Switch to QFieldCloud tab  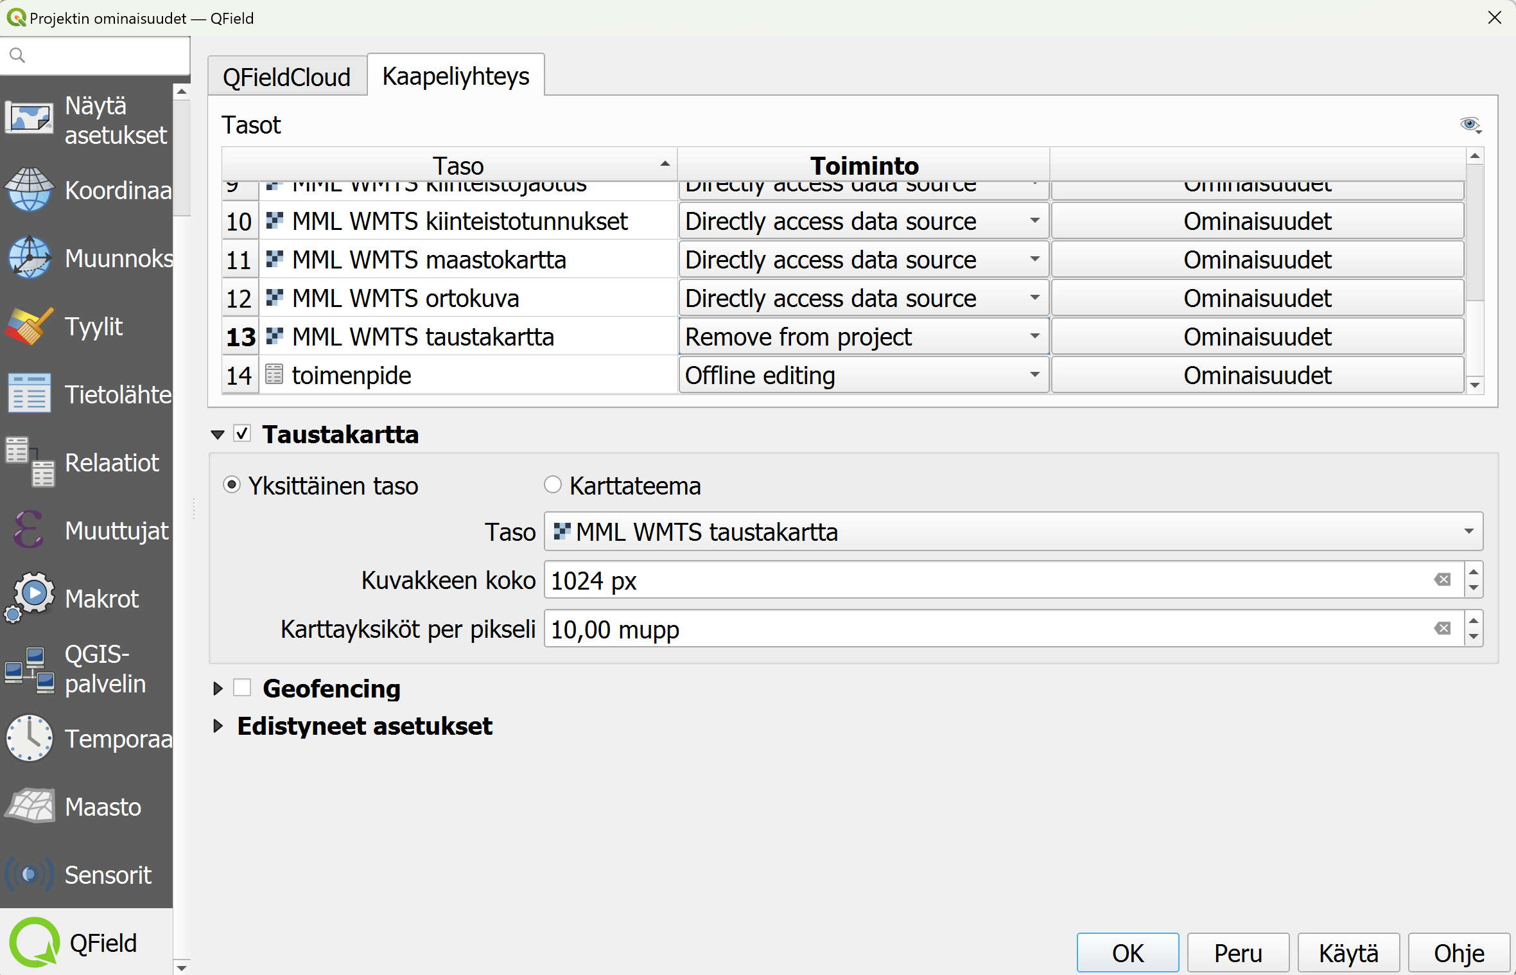(x=286, y=75)
